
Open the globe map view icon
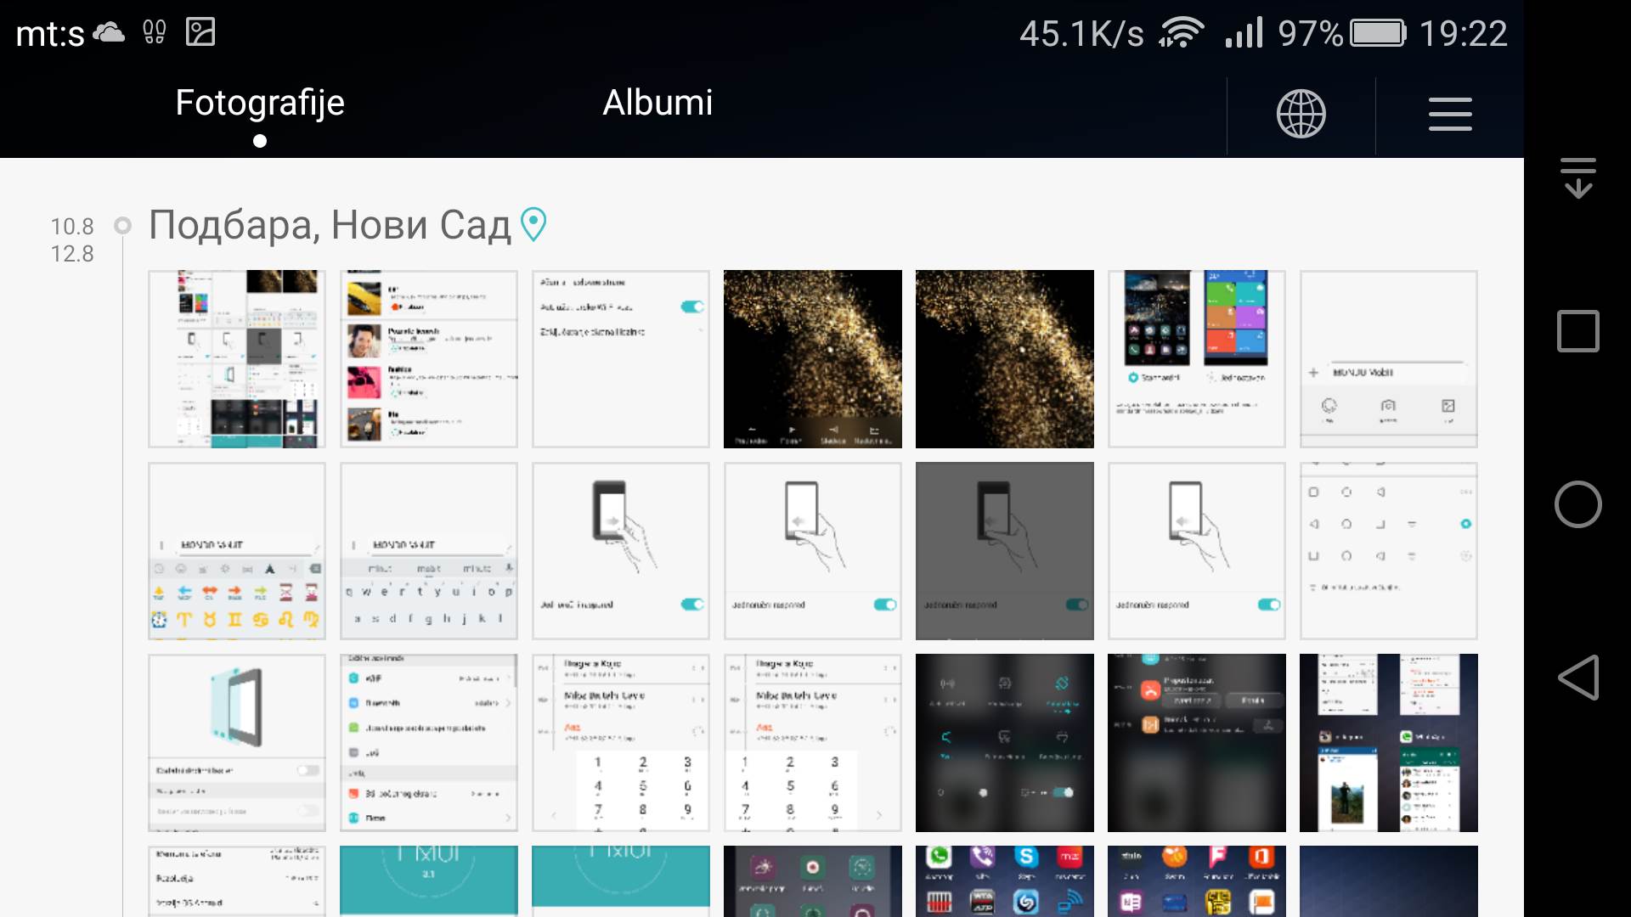pyautogui.click(x=1301, y=114)
